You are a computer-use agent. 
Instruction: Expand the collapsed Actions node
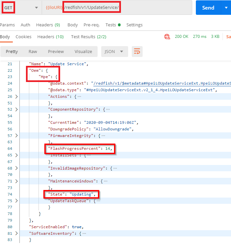pos(16,96)
